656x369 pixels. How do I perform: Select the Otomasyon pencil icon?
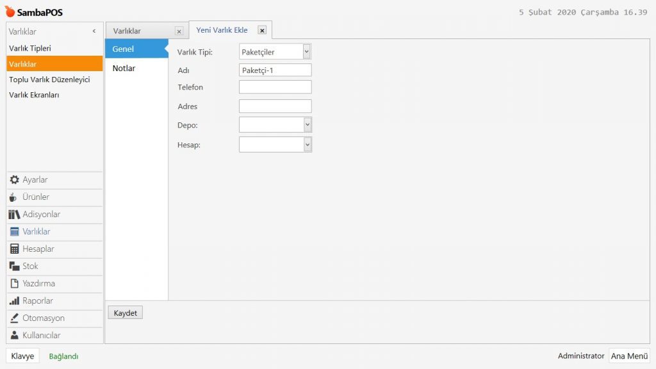point(14,318)
